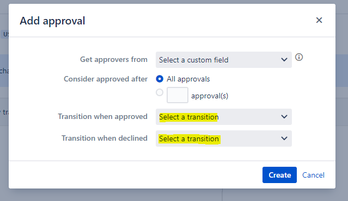Click Select a transition for declined
Viewport: 348px width, 201px height.
(189, 139)
